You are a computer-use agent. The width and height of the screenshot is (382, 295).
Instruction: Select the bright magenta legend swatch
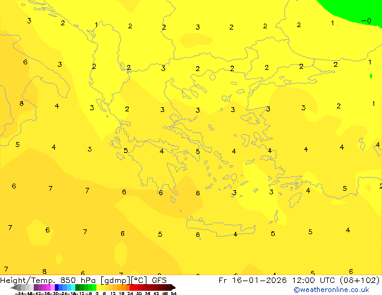point(48,287)
